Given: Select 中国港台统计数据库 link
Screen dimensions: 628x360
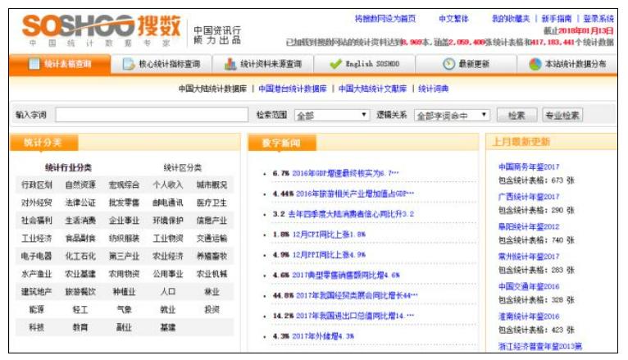Looking at the screenshot, I should 293,89.
